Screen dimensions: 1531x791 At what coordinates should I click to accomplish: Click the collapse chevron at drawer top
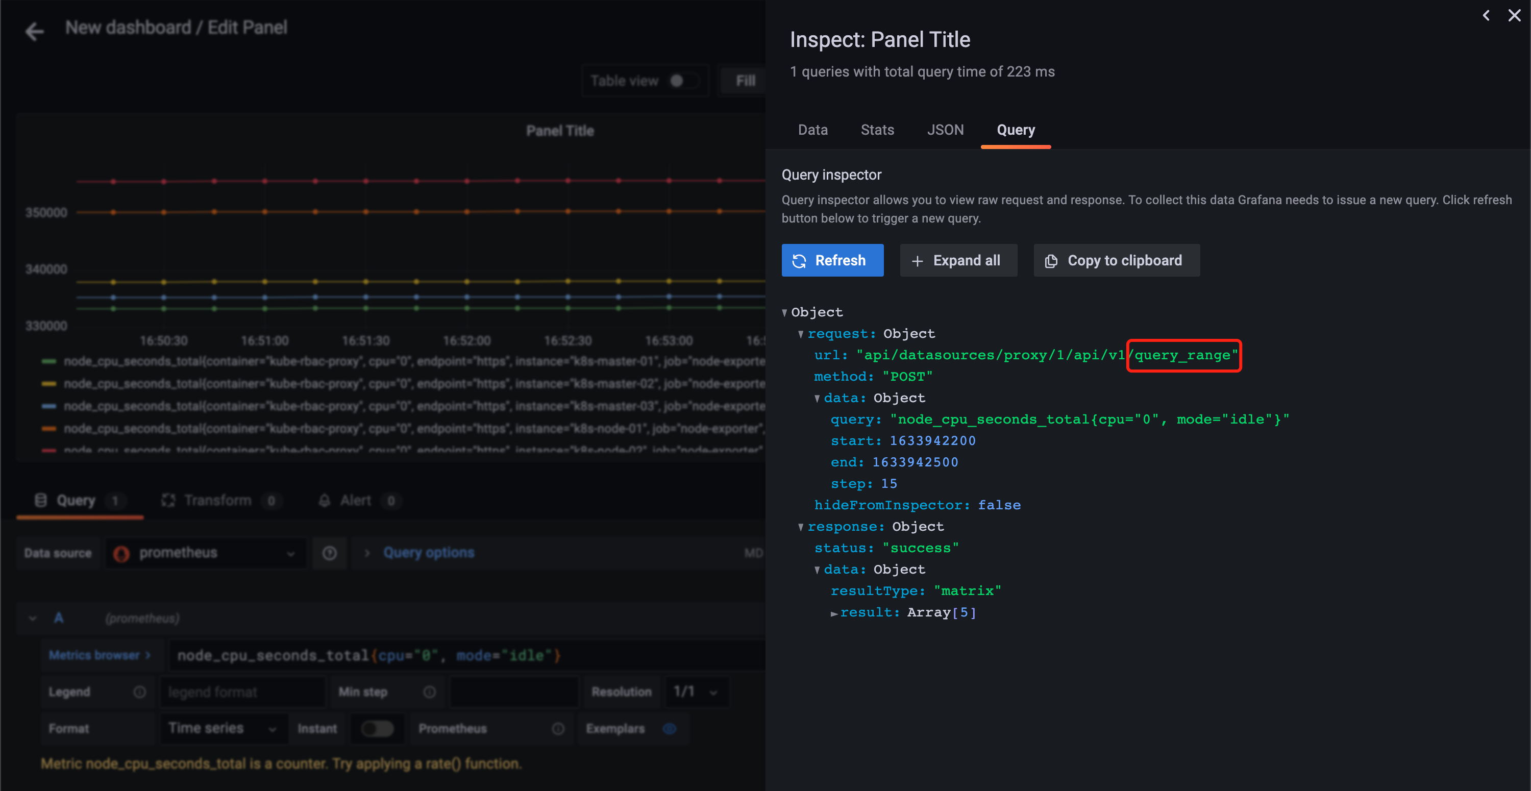point(1486,15)
